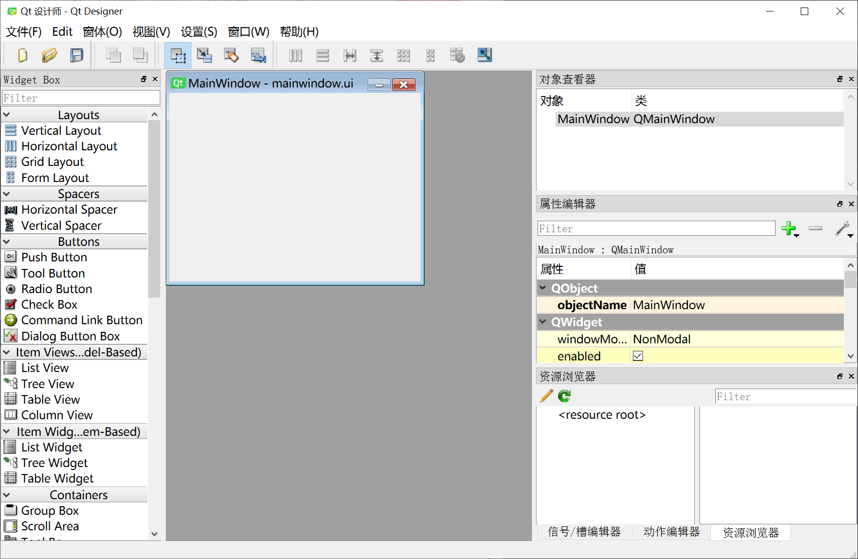Collapse the Item Widgets (Item-Based) category
This screenshot has height=559, width=858.
7,432
